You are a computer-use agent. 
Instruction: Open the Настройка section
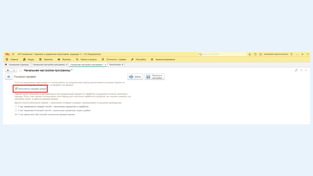pyautogui.click(x=139, y=60)
